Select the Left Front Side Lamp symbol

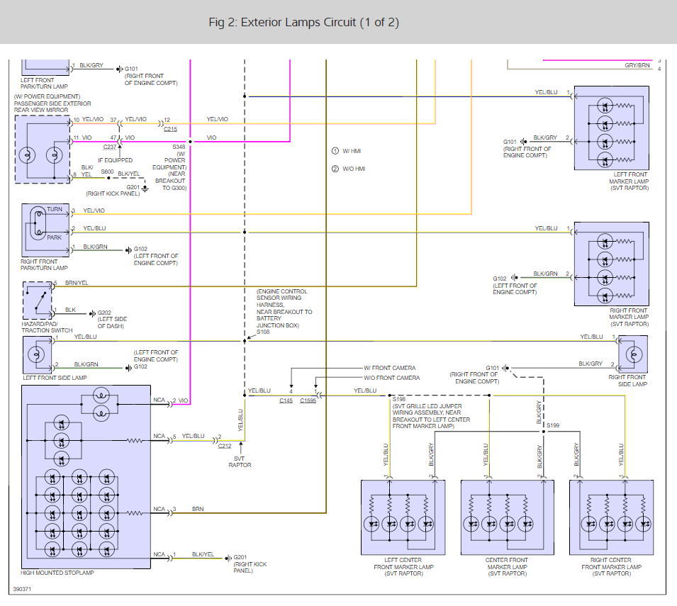(37, 355)
